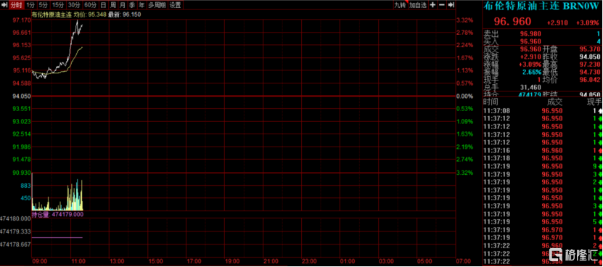
Task: Switch to the 季 quarterly chart
Action: pos(132,5)
